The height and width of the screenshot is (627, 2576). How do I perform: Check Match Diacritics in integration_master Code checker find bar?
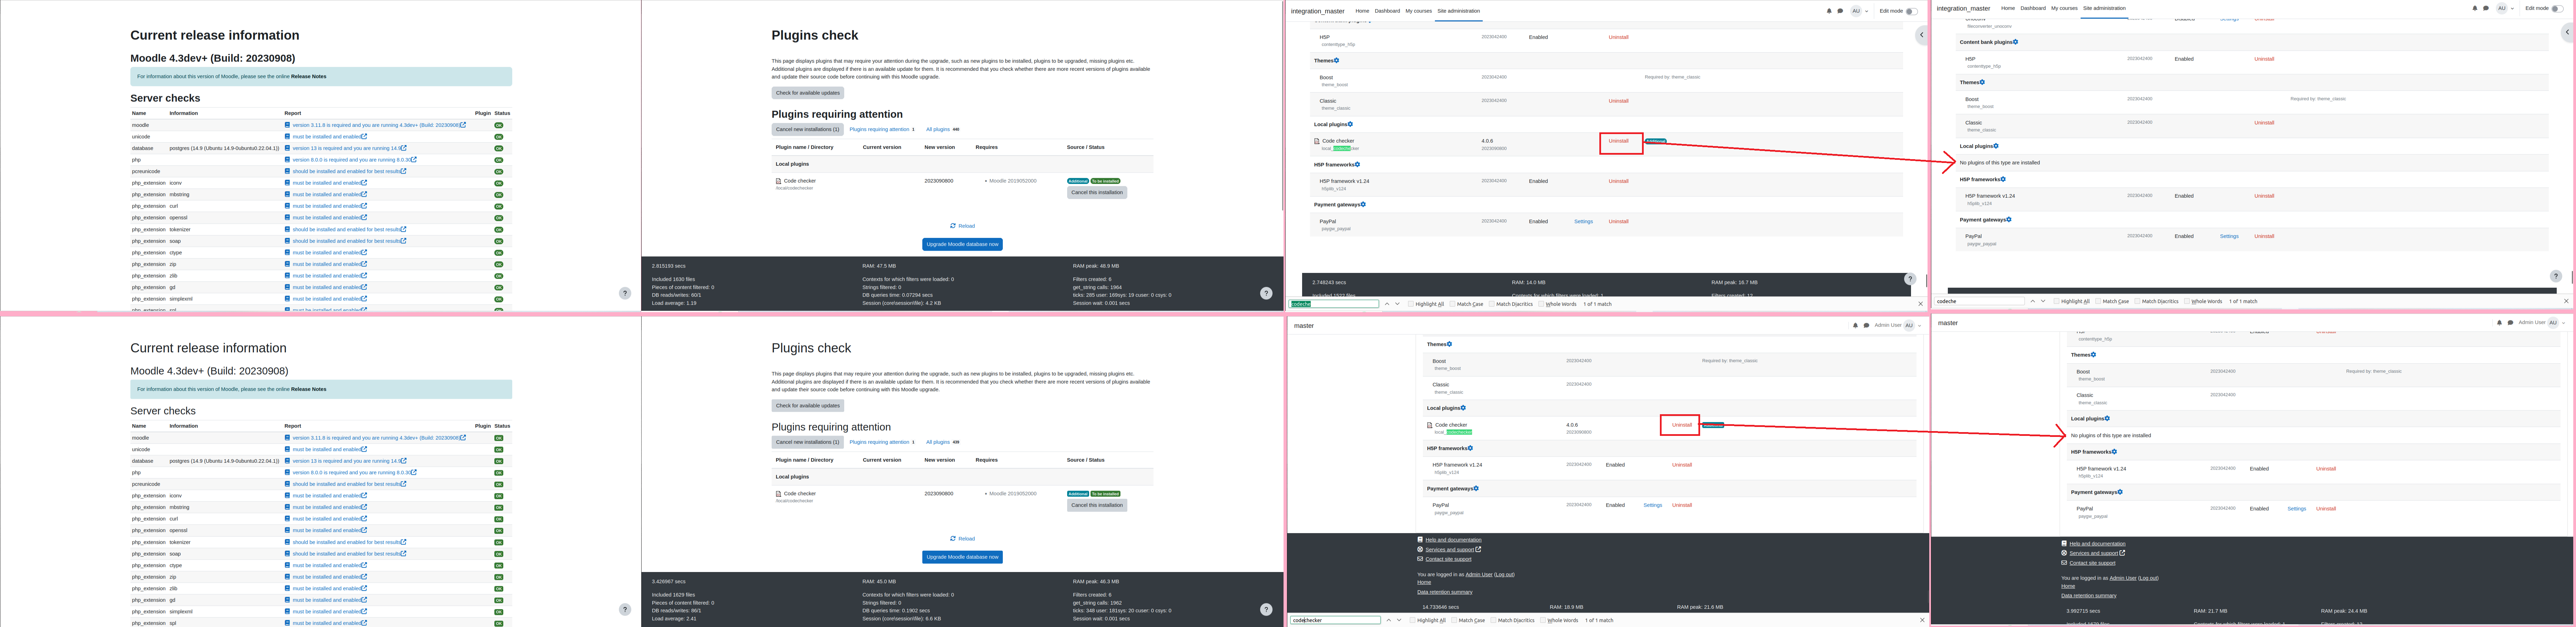pyautogui.click(x=1492, y=304)
